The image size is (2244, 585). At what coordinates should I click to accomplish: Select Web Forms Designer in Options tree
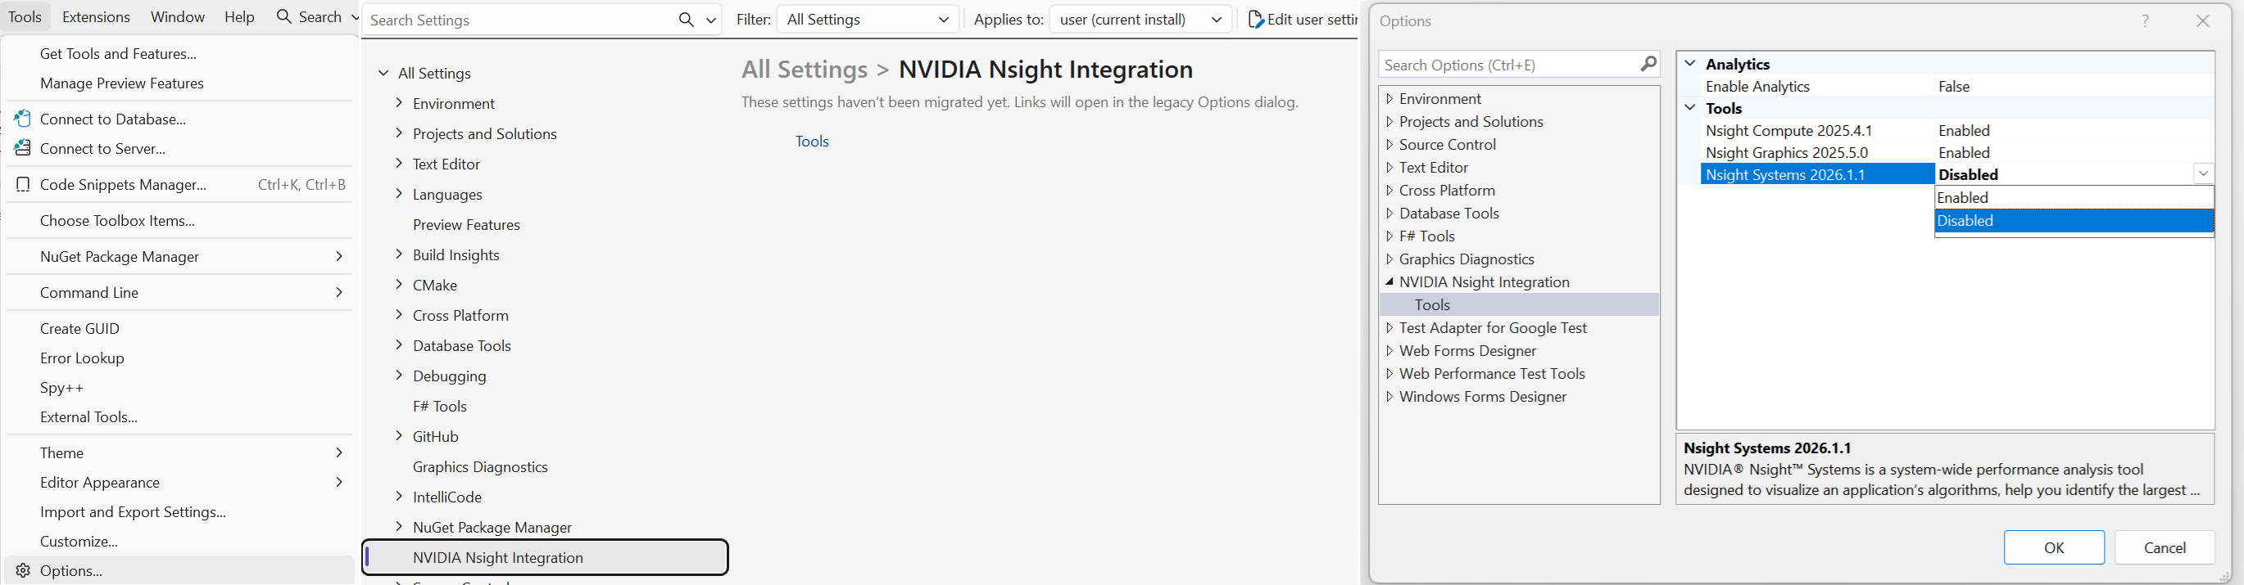(1468, 350)
